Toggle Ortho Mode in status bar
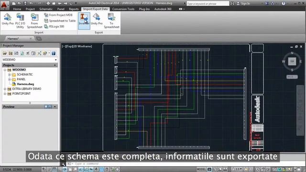This screenshot has width=306, height=172. click(x=59, y=169)
